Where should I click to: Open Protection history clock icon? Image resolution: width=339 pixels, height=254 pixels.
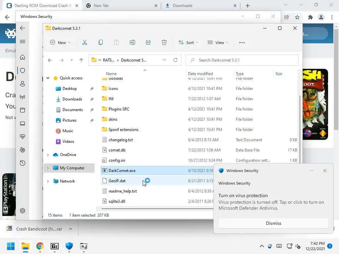(23, 163)
